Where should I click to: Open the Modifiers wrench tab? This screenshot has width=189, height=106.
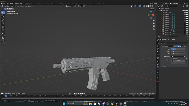pyautogui.click(x=158, y=64)
